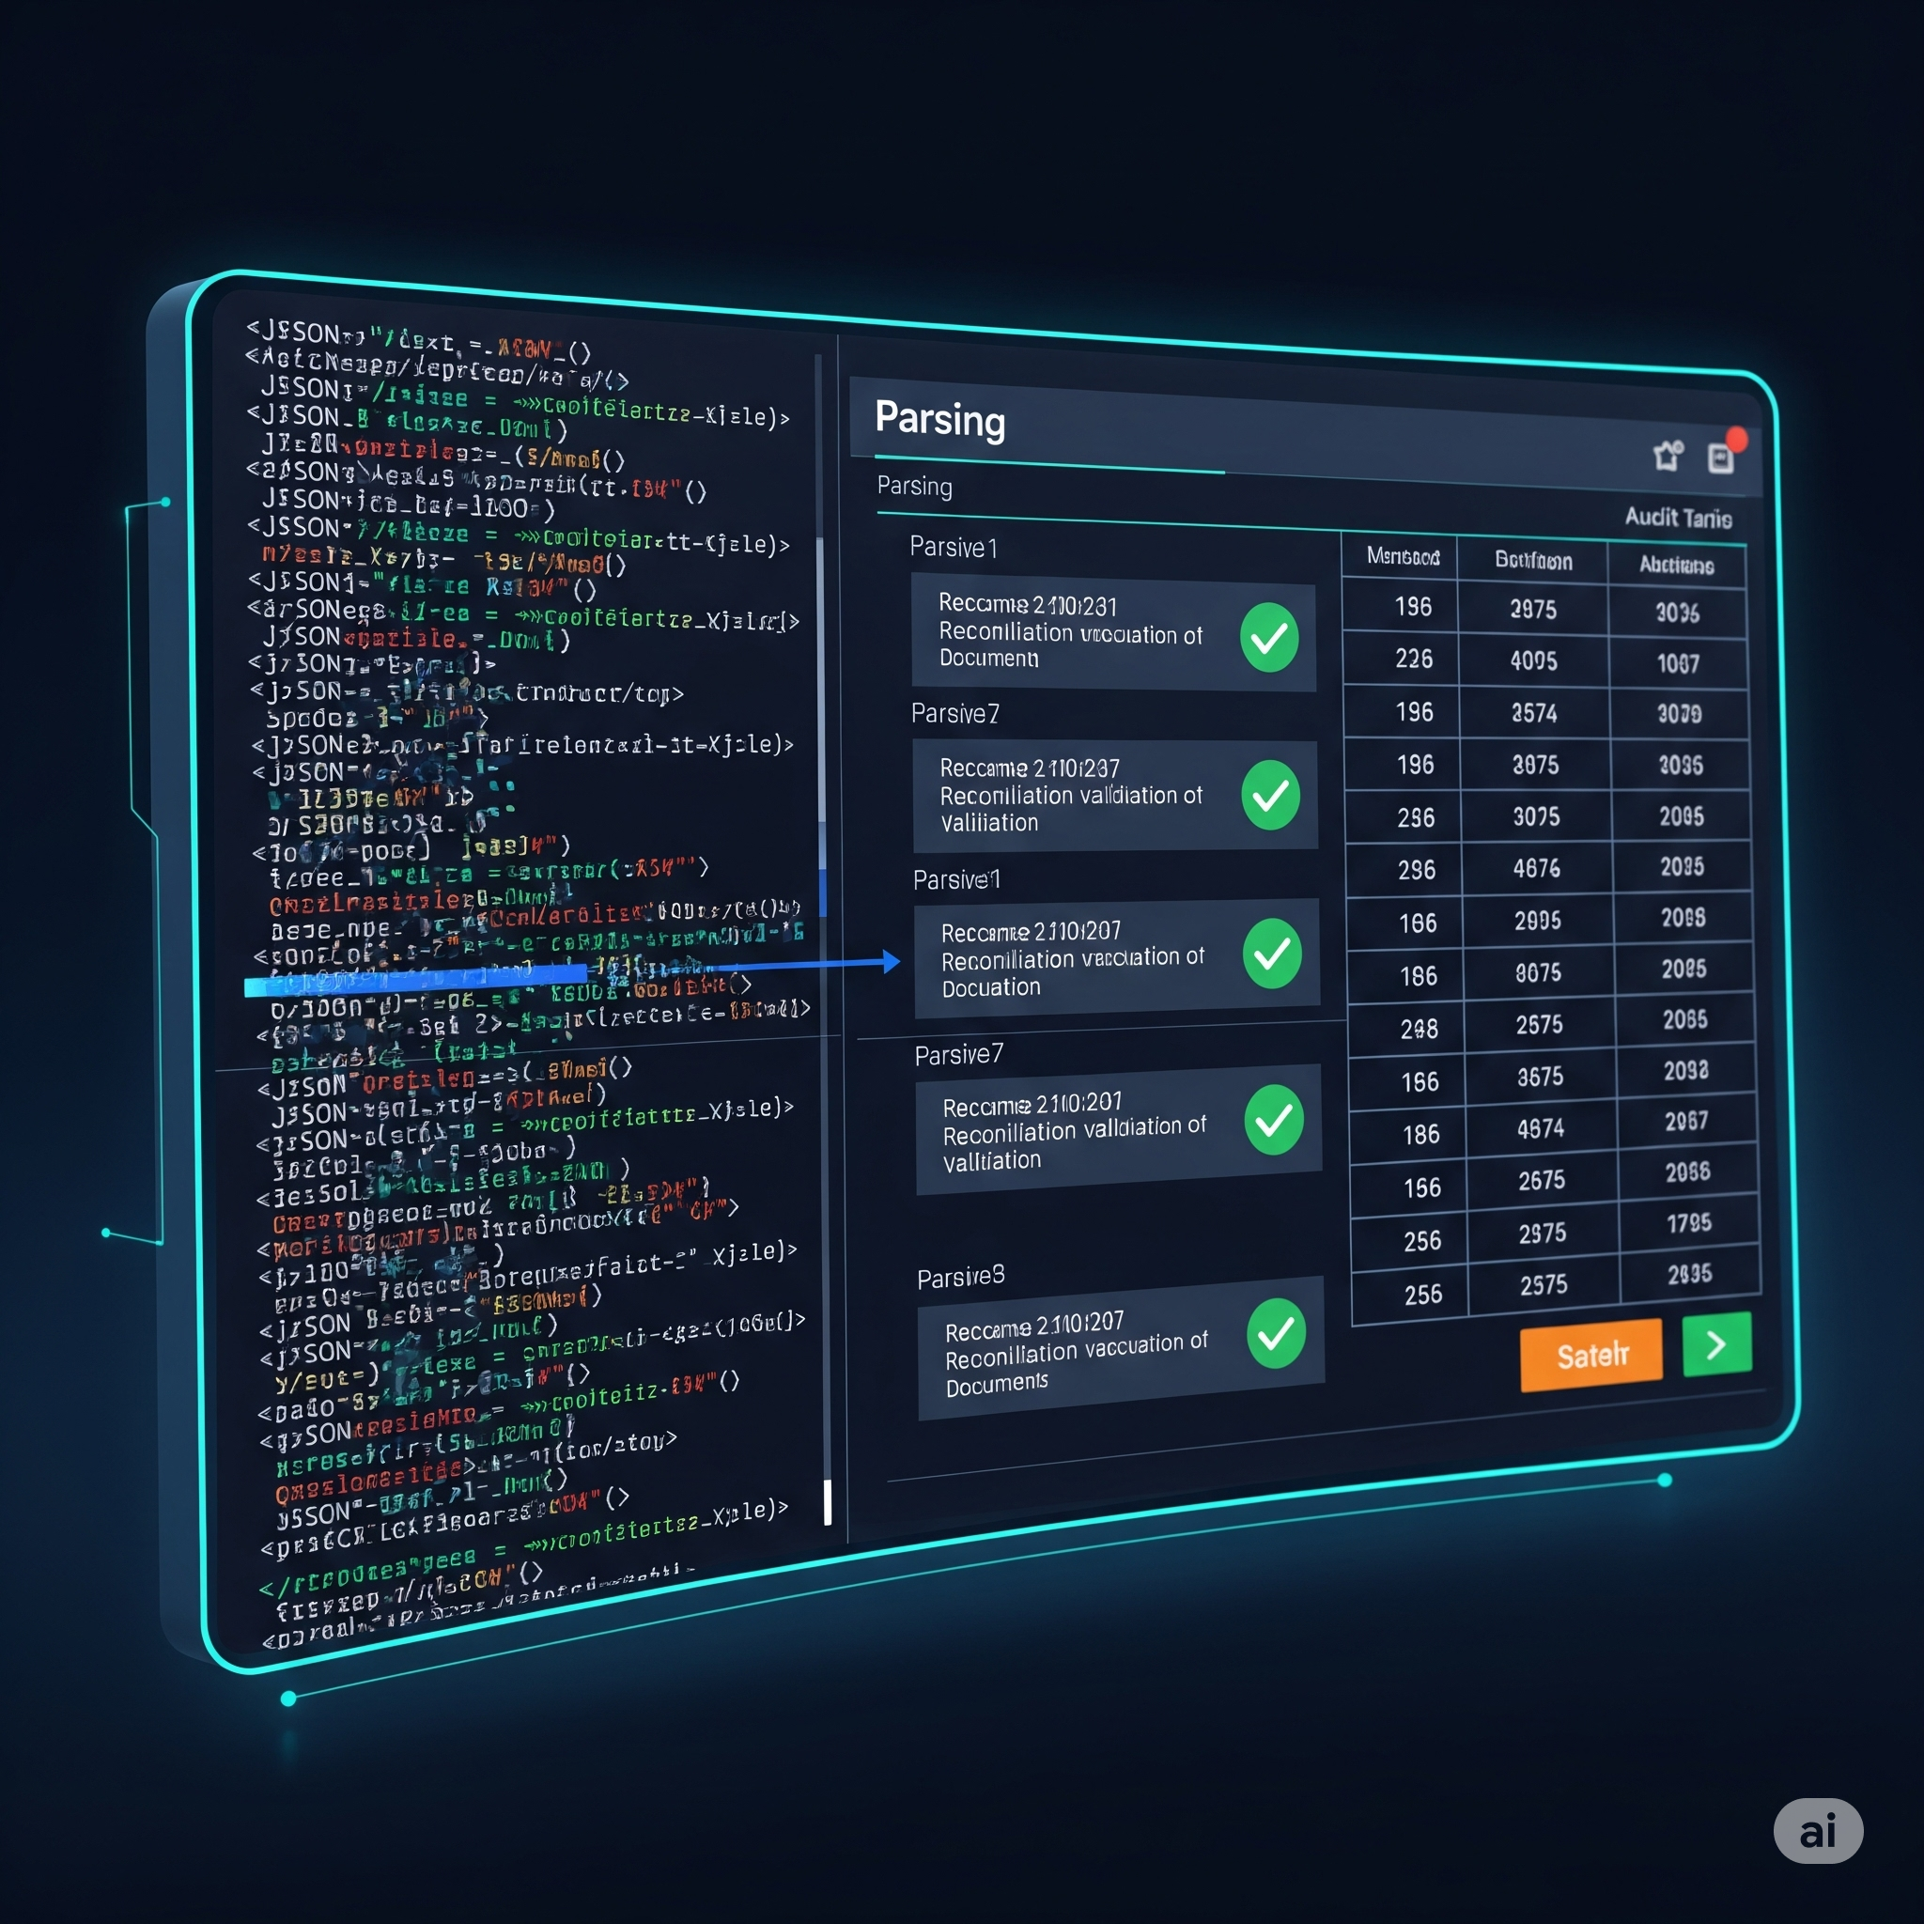Sort by the Abctians column header
Viewport: 1924px width, 1924px height.
1676,565
